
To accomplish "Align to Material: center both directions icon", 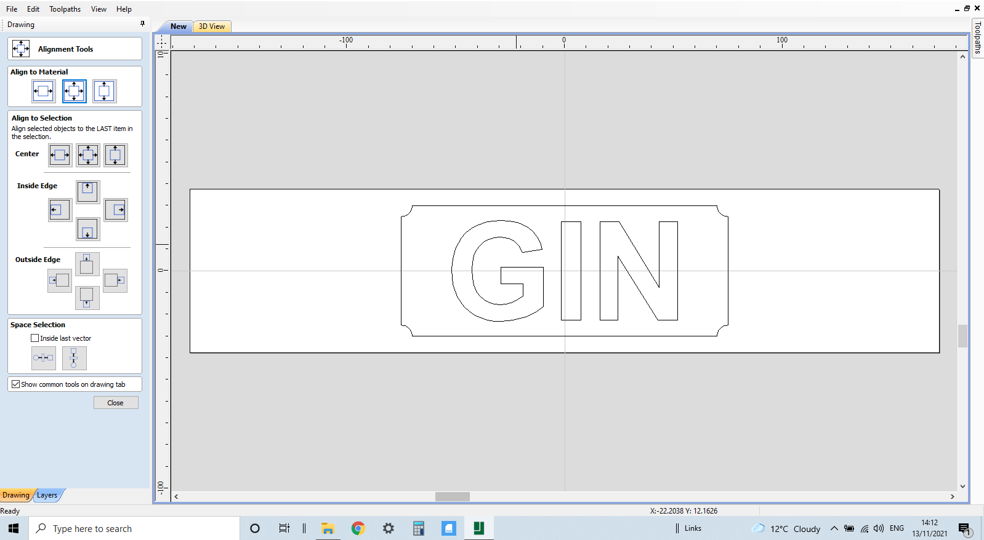I will 74,91.
